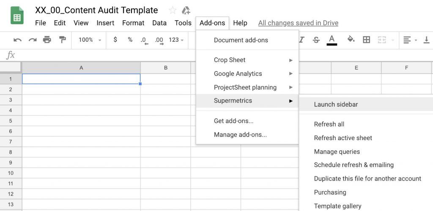433x211 pixels.
Task: Open the Data menu
Action: (x=159, y=23)
